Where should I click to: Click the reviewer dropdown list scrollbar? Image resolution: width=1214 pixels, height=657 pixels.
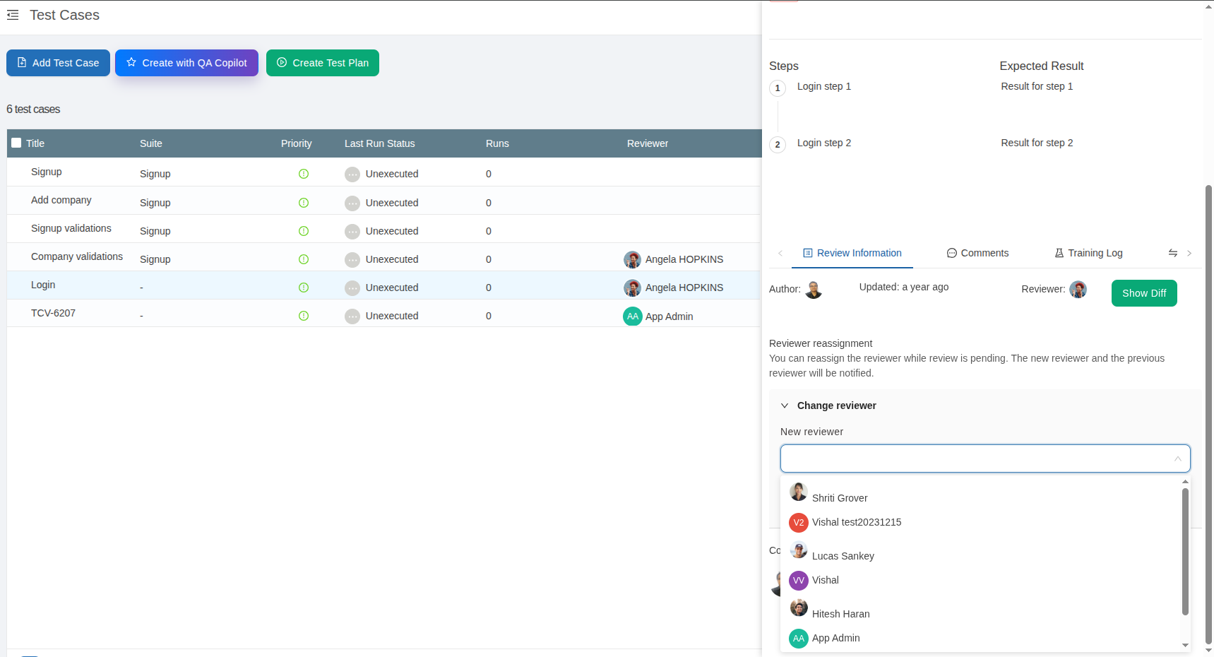1185,551
